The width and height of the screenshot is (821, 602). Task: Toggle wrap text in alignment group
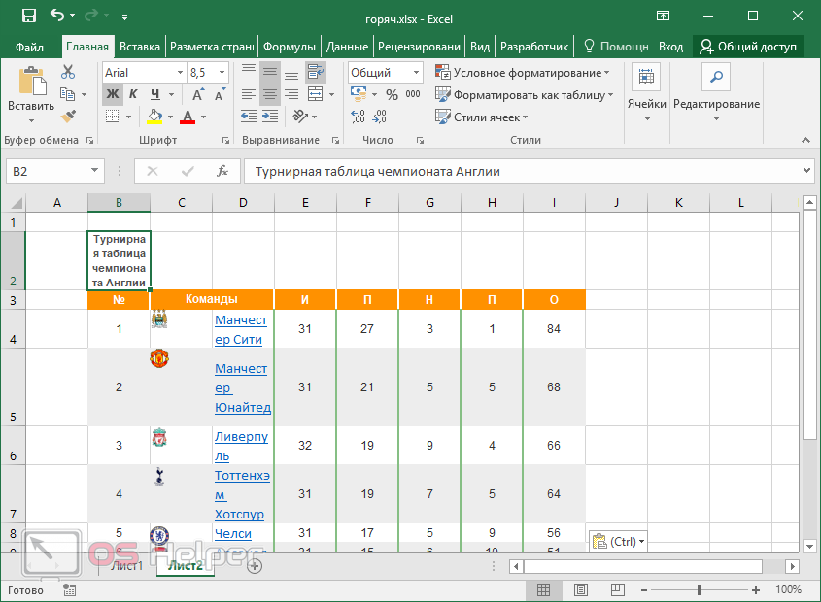pos(315,72)
